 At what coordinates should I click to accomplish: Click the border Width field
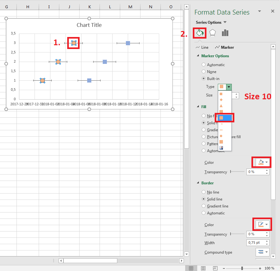256,243
